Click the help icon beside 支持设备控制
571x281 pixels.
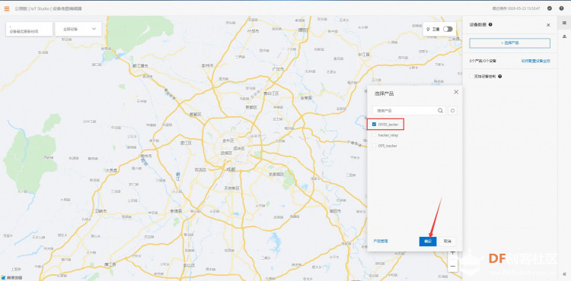[500, 77]
